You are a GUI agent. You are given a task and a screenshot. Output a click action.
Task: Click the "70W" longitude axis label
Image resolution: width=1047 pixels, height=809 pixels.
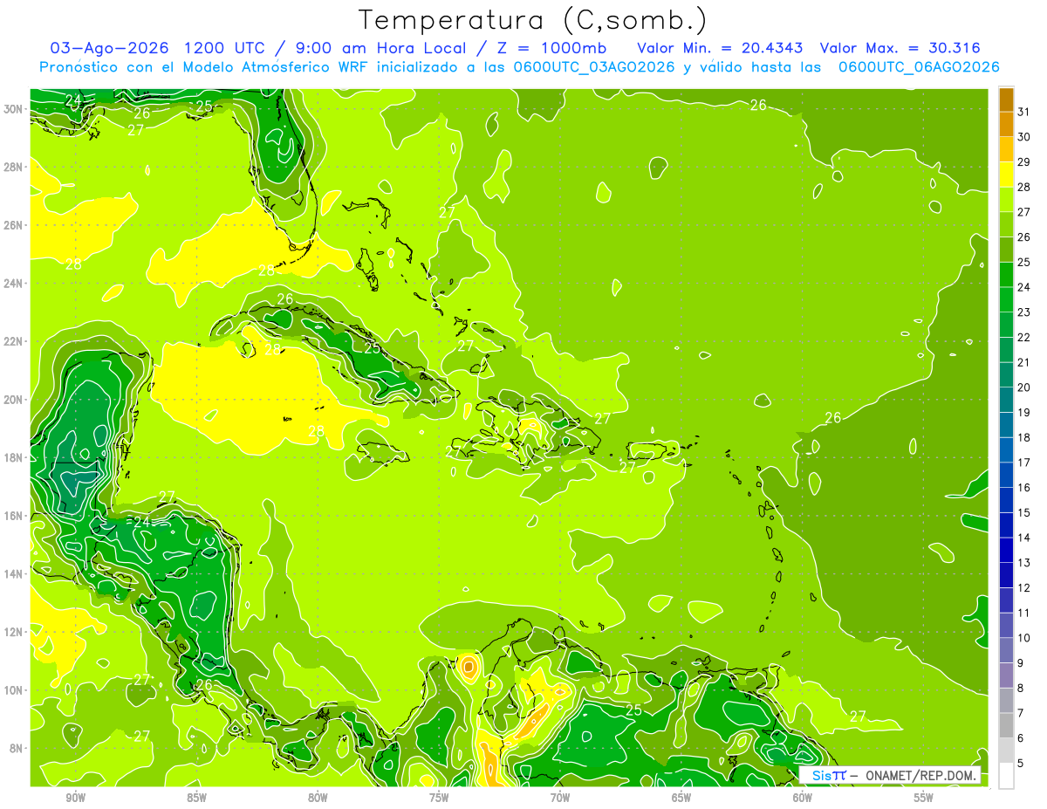tap(560, 798)
